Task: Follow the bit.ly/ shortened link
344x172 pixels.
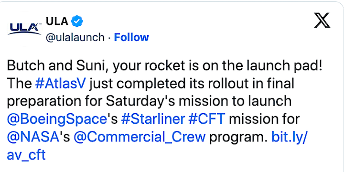Action: [288, 137]
